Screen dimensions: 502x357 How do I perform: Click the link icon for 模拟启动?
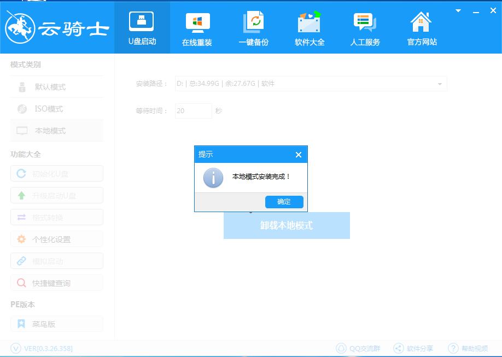[21, 261]
